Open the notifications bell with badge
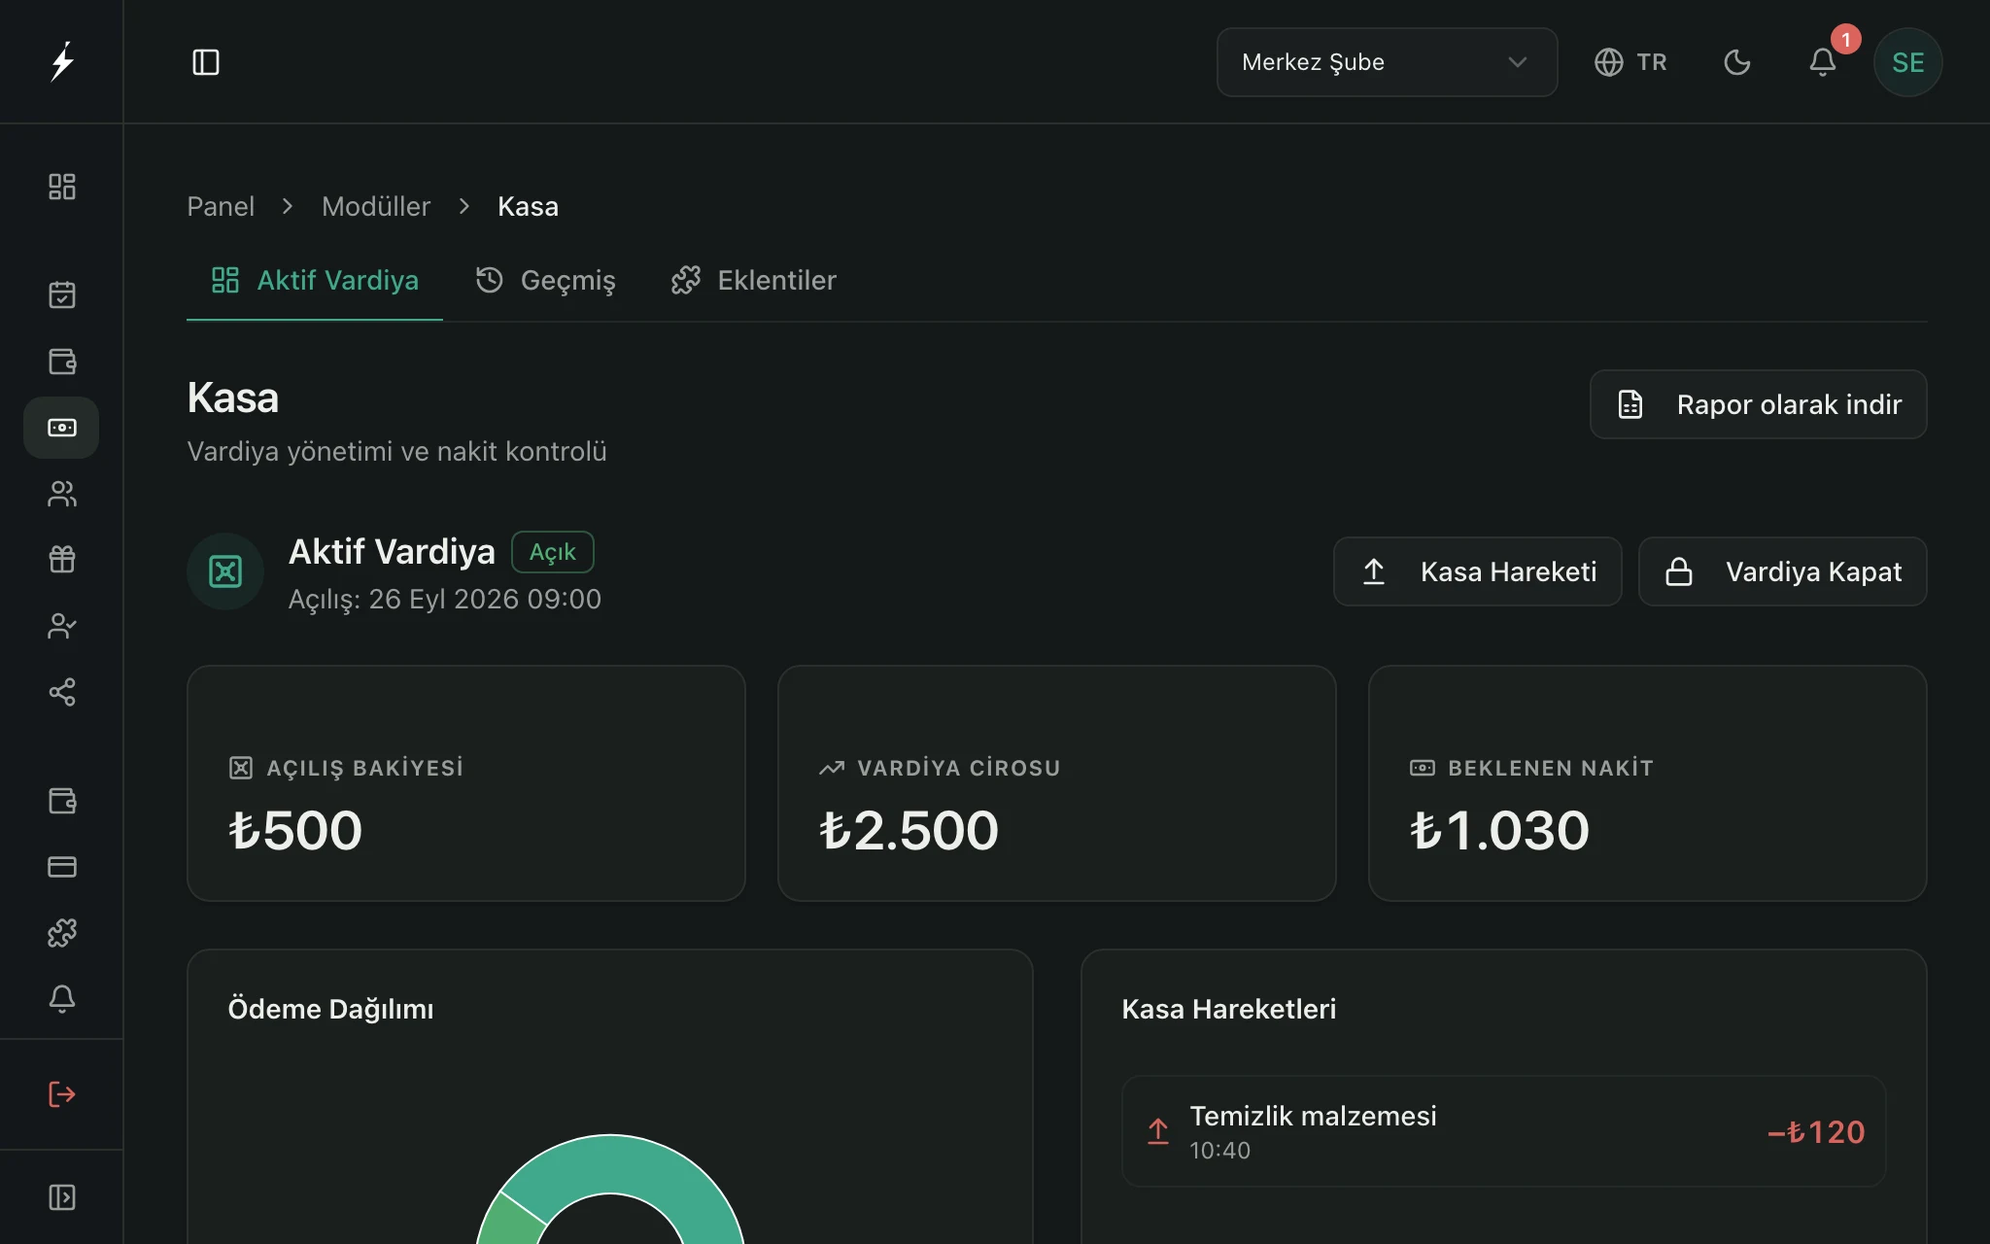The image size is (1990, 1244). point(1823,62)
